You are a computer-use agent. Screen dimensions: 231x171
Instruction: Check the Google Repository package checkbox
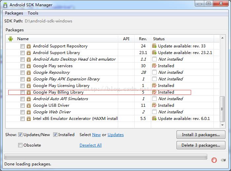coord(22,72)
